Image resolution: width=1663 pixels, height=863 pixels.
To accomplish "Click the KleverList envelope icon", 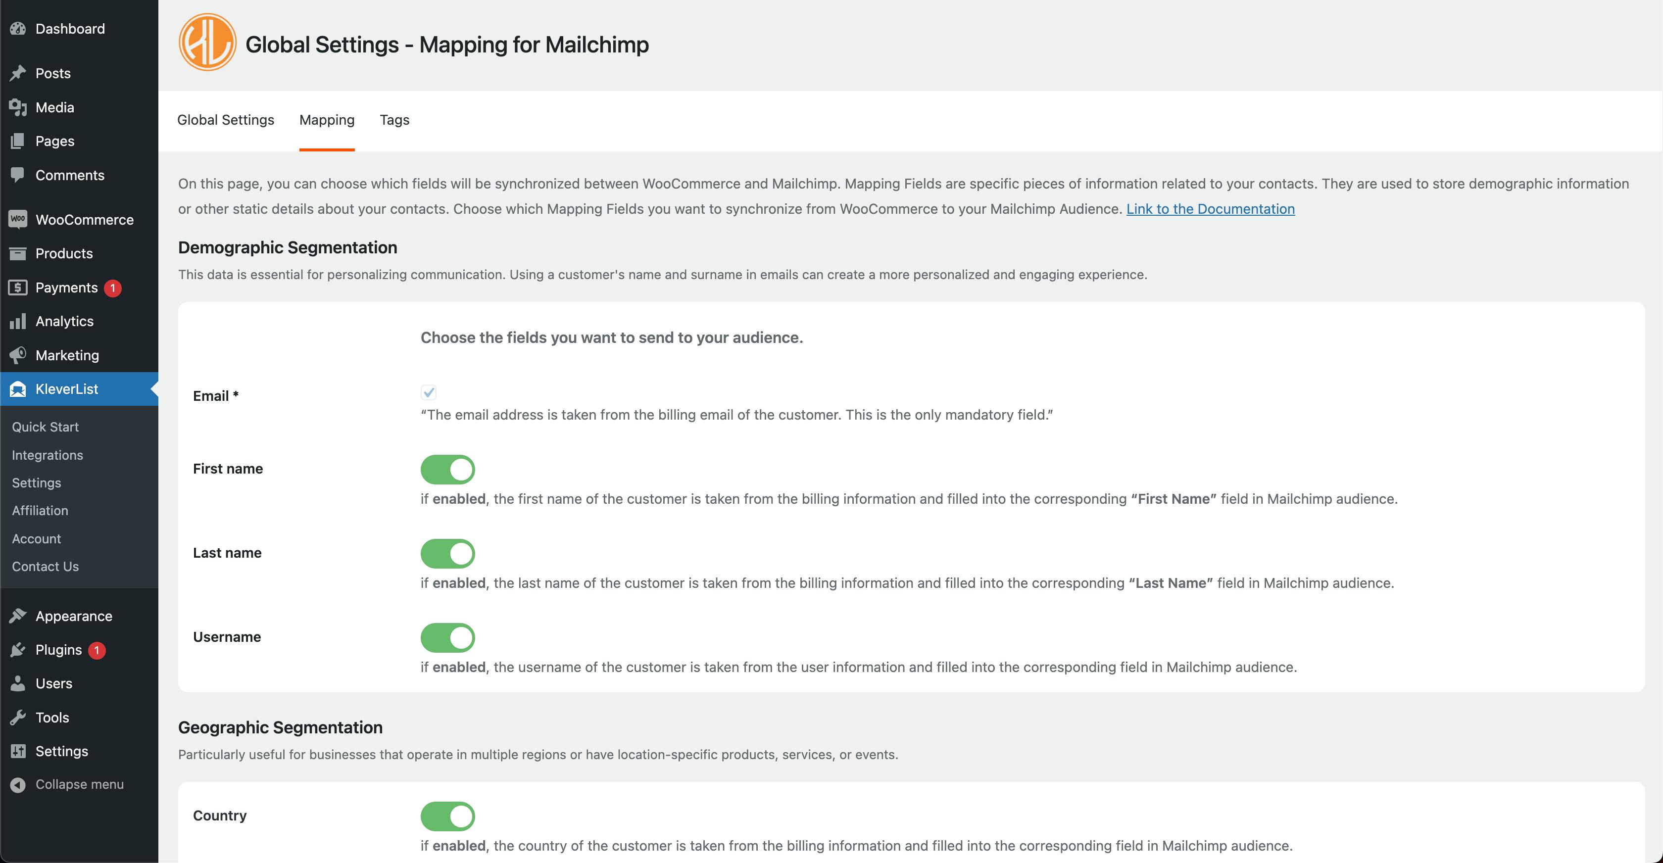I will click(x=18, y=388).
